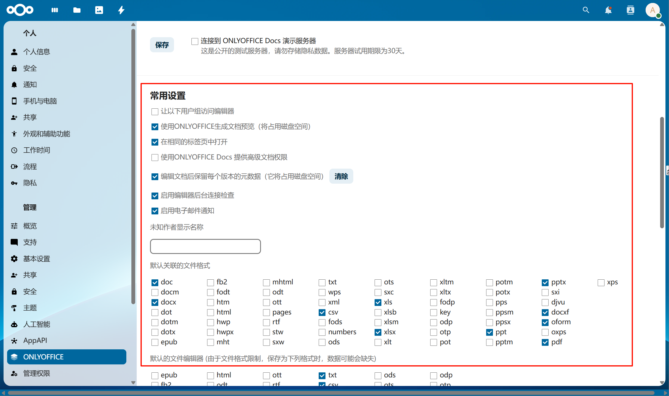Uncheck the xlsx format checkbox
The width and height of the screenshot is (669, 396).
(378, 333)
